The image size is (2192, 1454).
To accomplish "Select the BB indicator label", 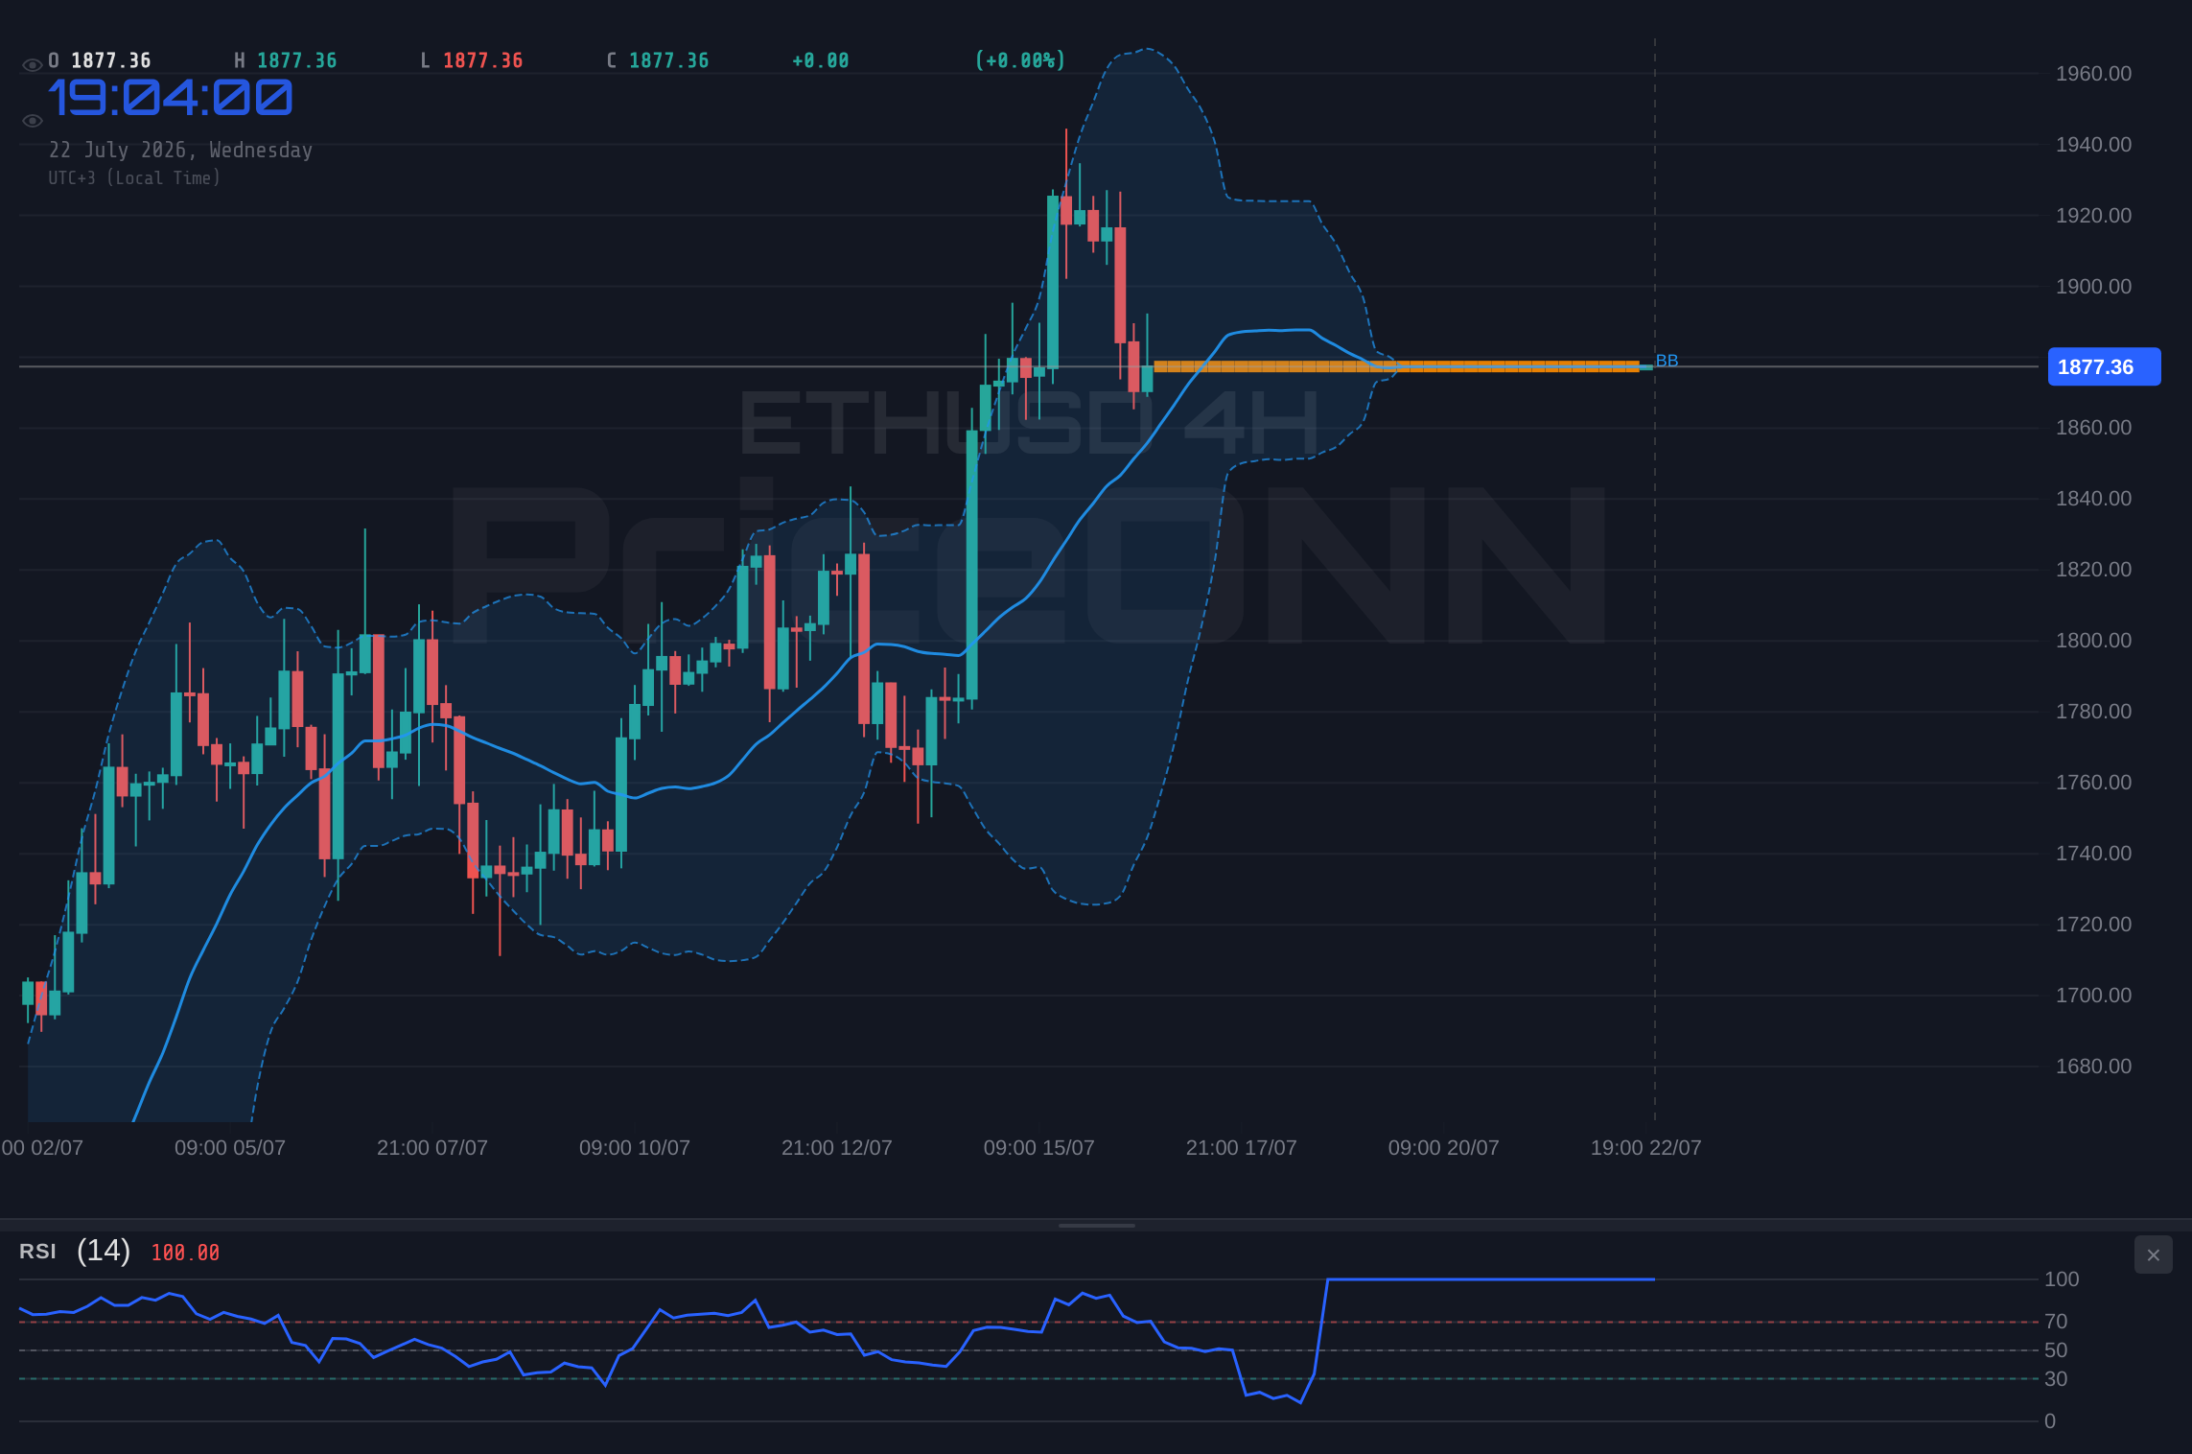I will tap(1667, 361).
